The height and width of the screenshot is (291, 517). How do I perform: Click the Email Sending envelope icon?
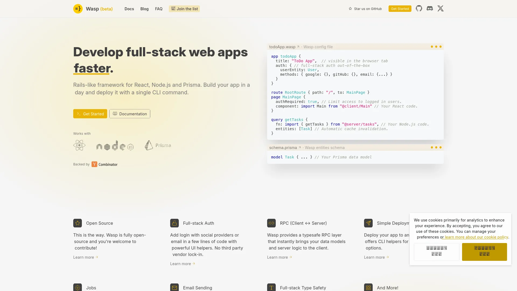pos(174,287)
